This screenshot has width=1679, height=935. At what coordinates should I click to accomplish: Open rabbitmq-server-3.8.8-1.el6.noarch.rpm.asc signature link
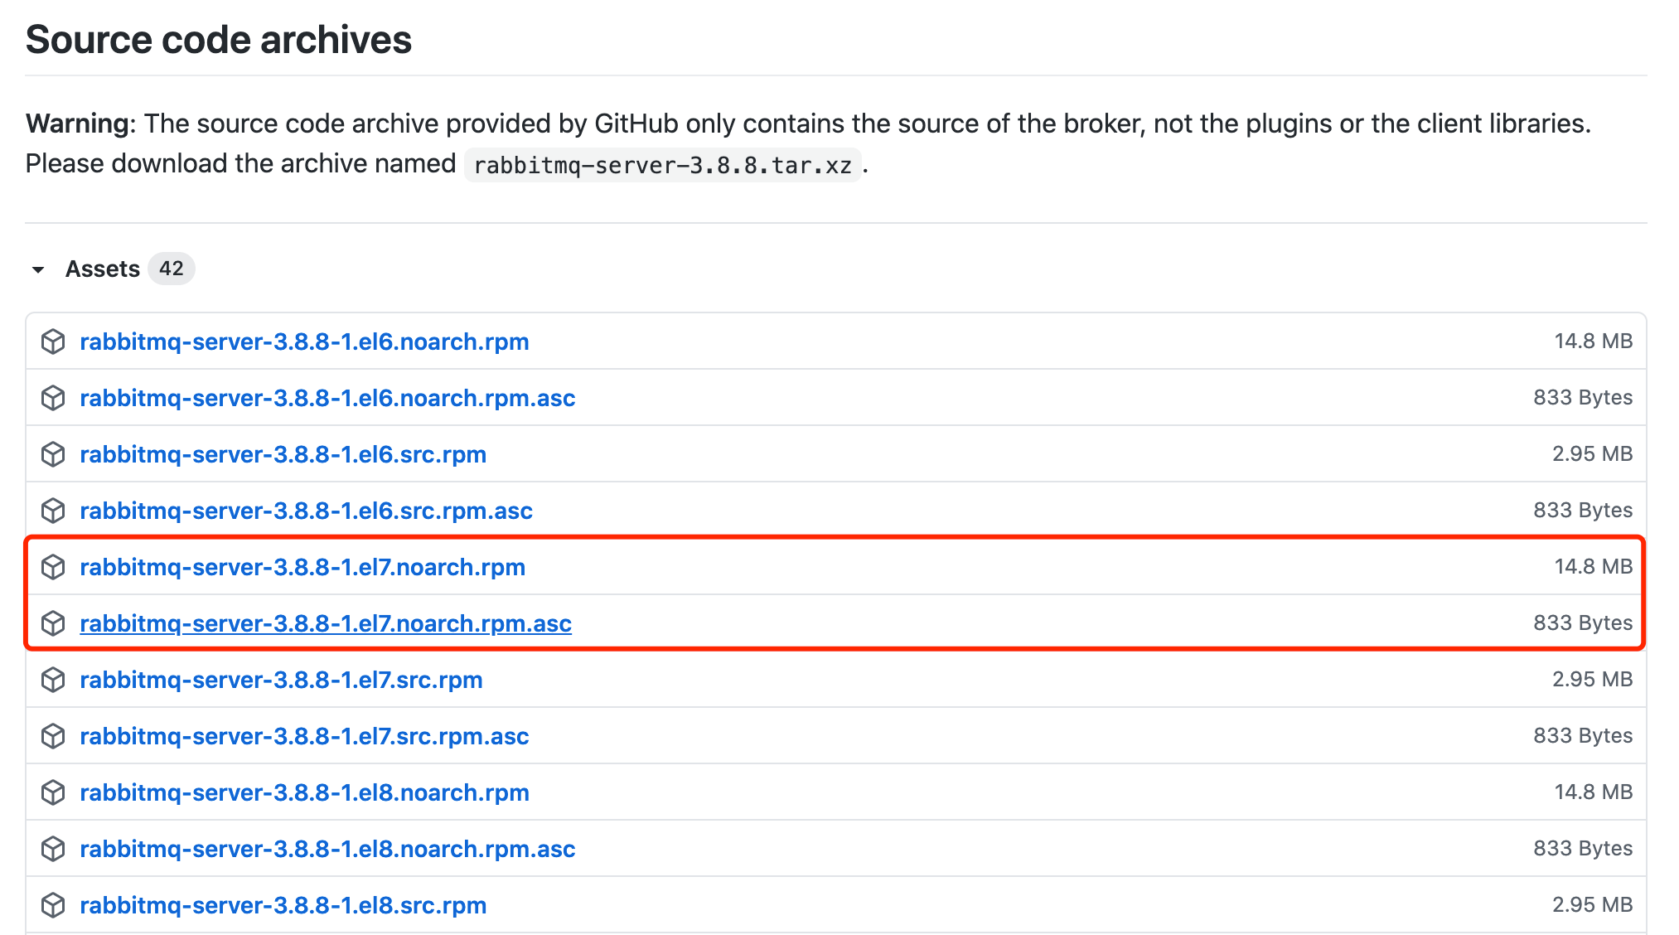(327, 398)
